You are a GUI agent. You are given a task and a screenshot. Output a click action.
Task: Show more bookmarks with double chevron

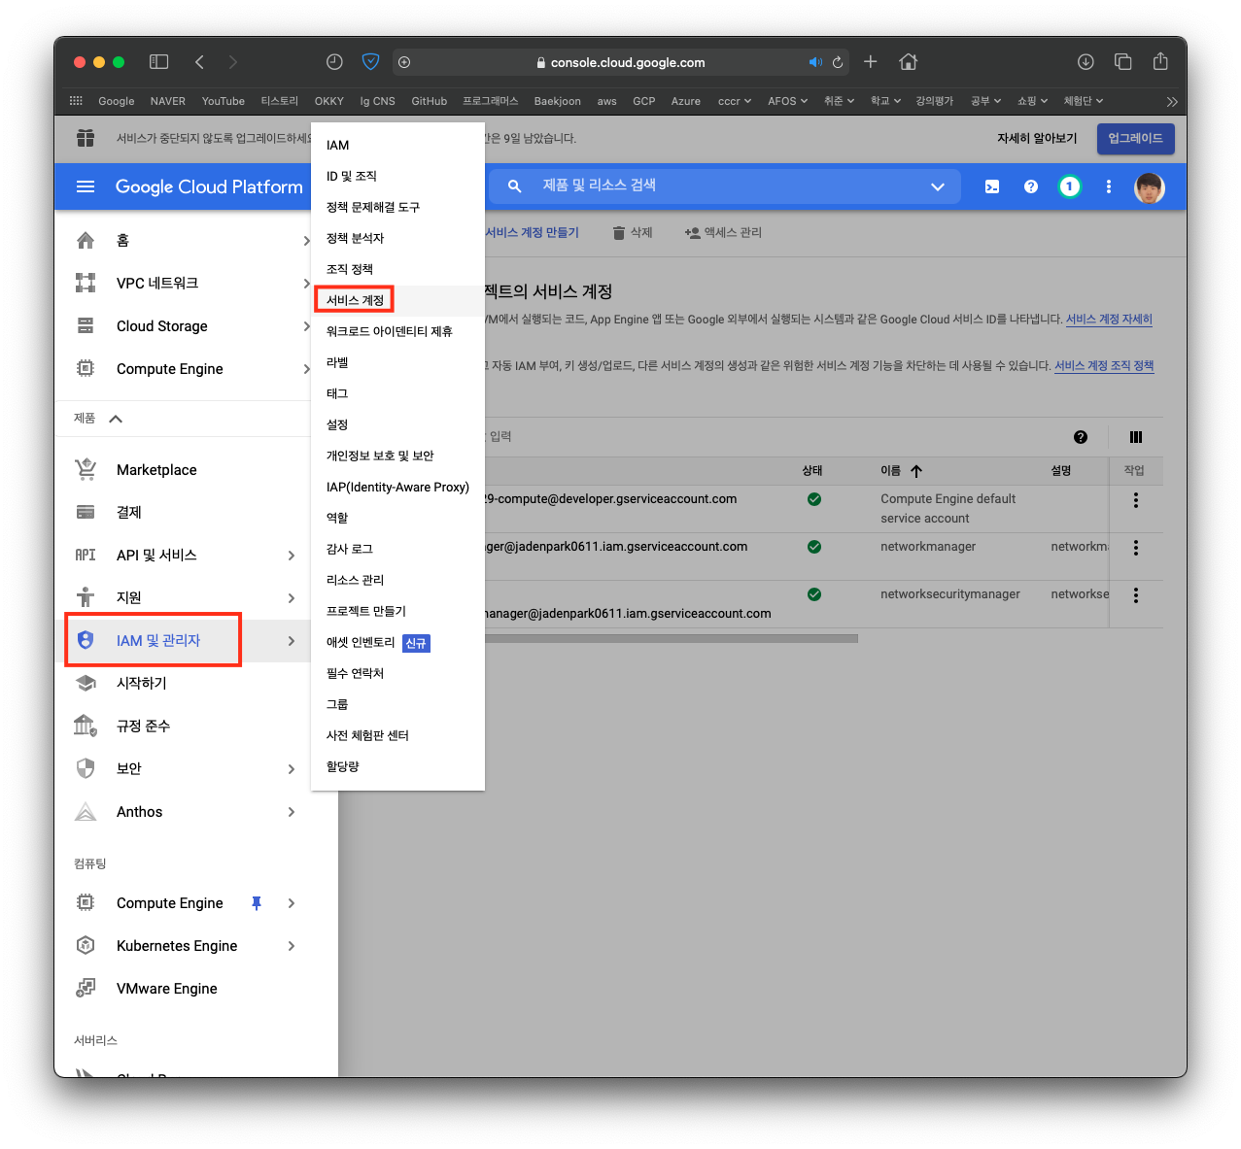pos(1172,101)
